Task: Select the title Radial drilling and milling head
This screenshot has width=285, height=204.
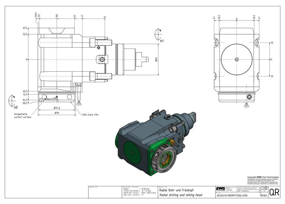Action: [181, 195]
